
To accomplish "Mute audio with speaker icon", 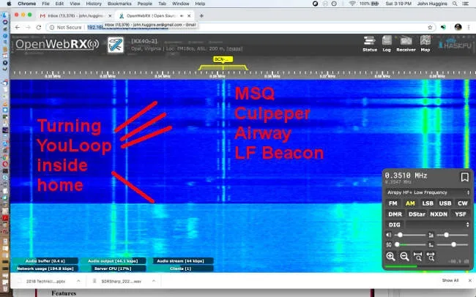I will pos(389,235).
